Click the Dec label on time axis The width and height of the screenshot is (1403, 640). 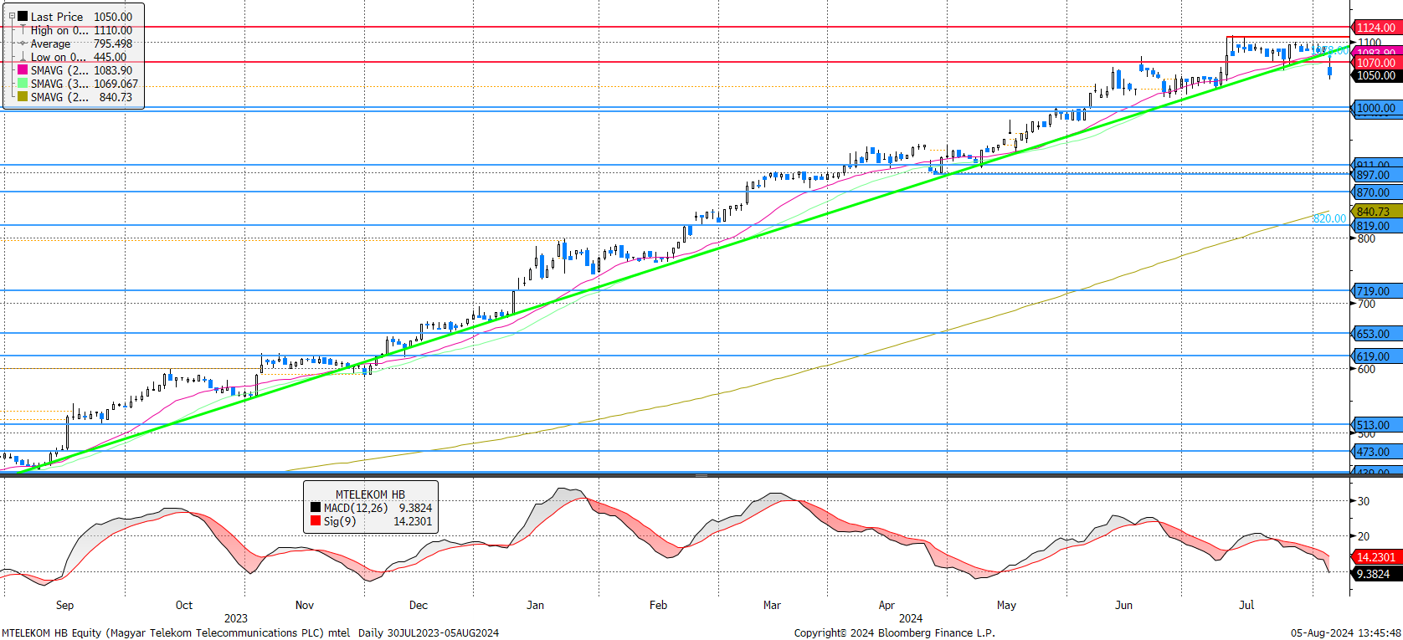tap(419, 605)
